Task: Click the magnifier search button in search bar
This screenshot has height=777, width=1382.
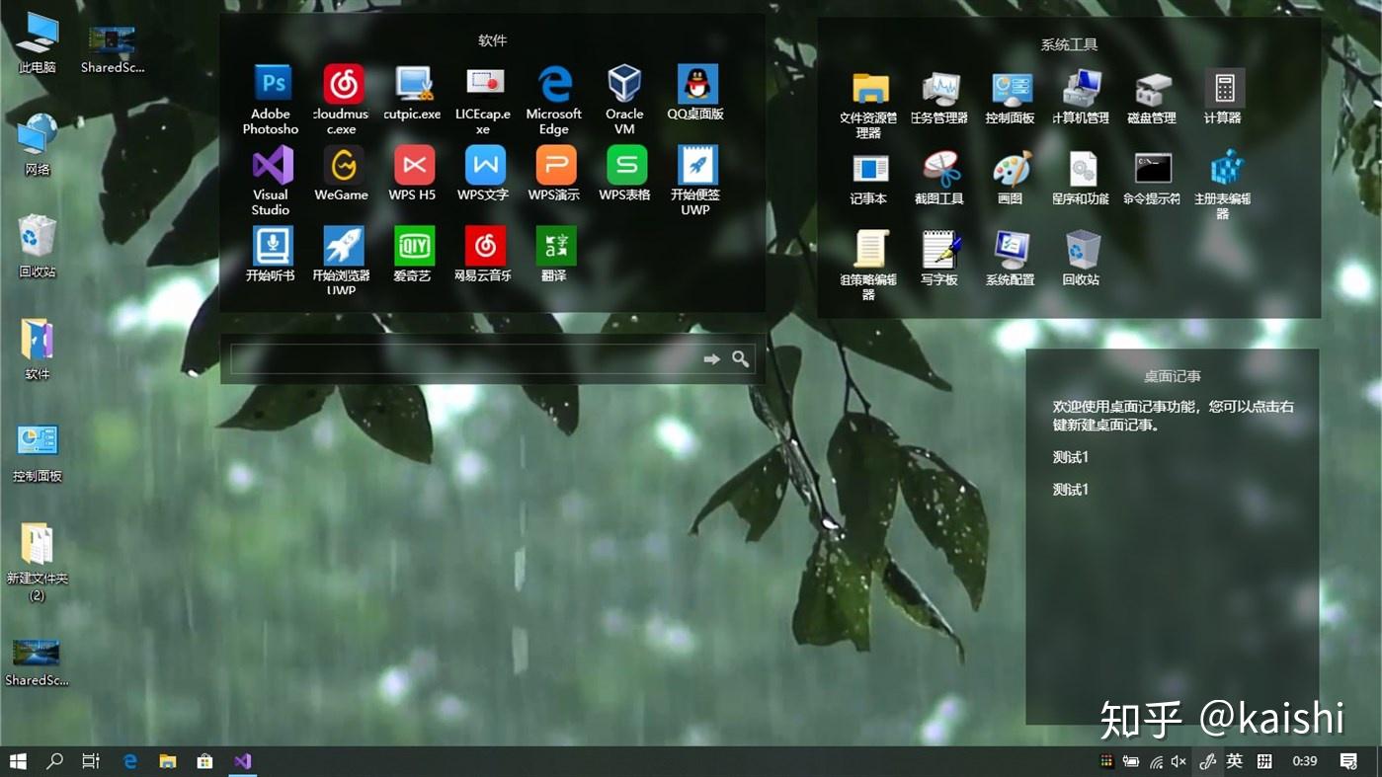Action: click(x=741, y=358)
